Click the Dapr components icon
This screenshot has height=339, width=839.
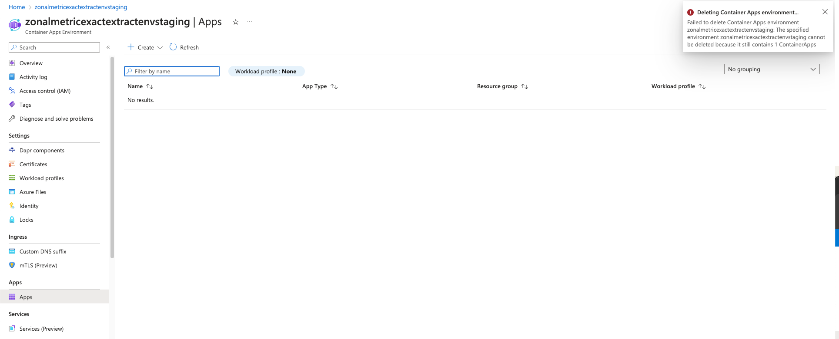click(12, 150)
